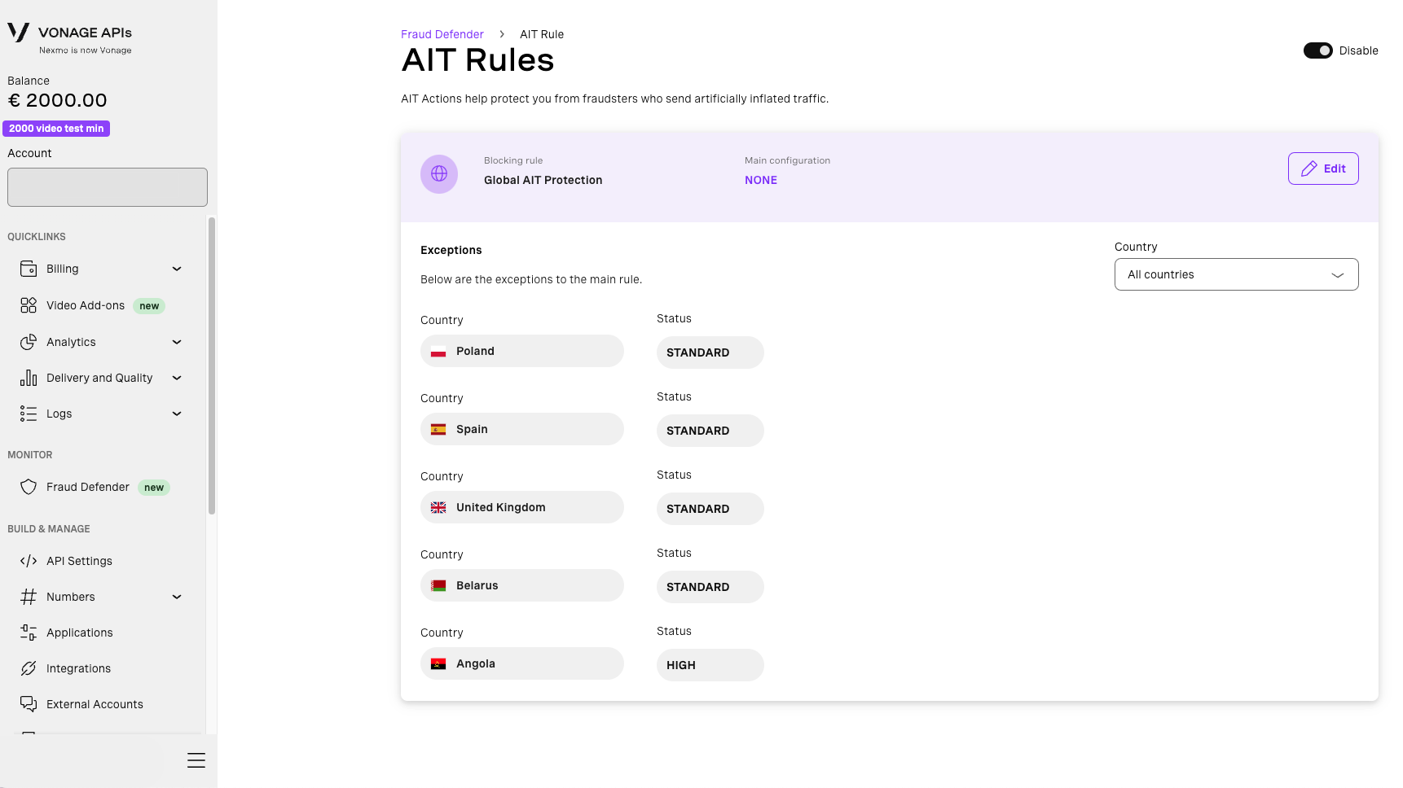Collapse the Logs section chevron
This screenshot has height=788, width=1403.
(177, 414)
